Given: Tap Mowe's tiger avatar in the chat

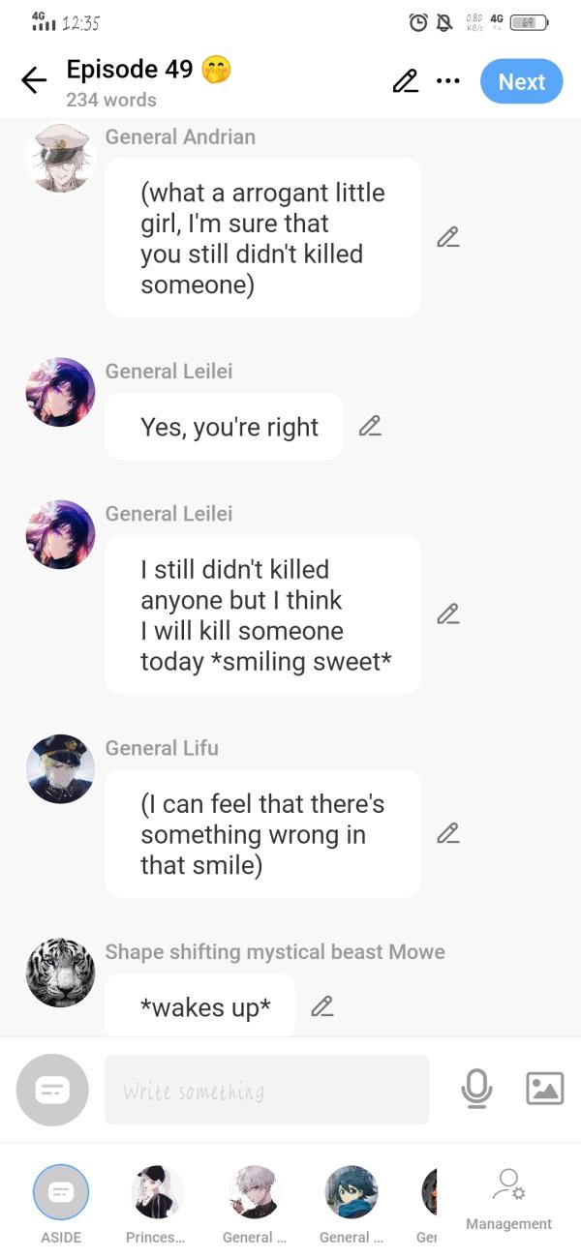Looking at the screenshot, I should coord(60,972).
